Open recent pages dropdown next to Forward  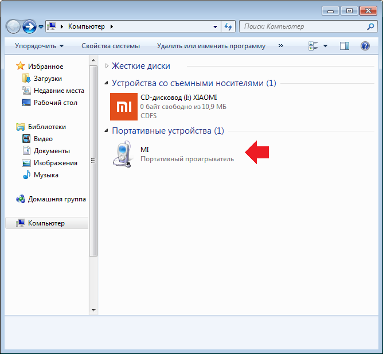click(x=41, y=26)
